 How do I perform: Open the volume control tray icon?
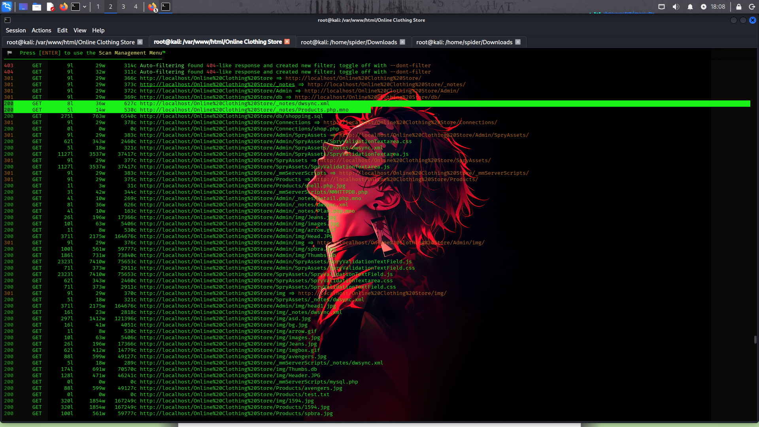[x=676, y=7]
